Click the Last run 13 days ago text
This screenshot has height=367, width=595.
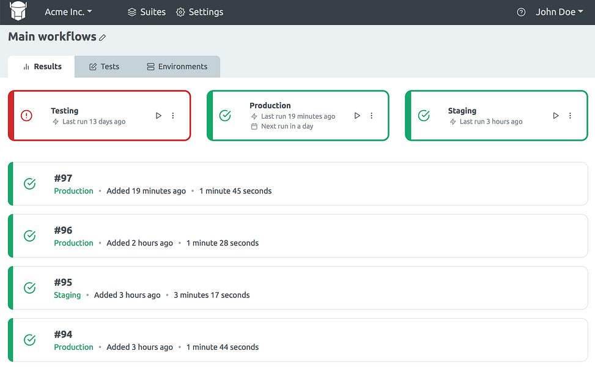94,122
